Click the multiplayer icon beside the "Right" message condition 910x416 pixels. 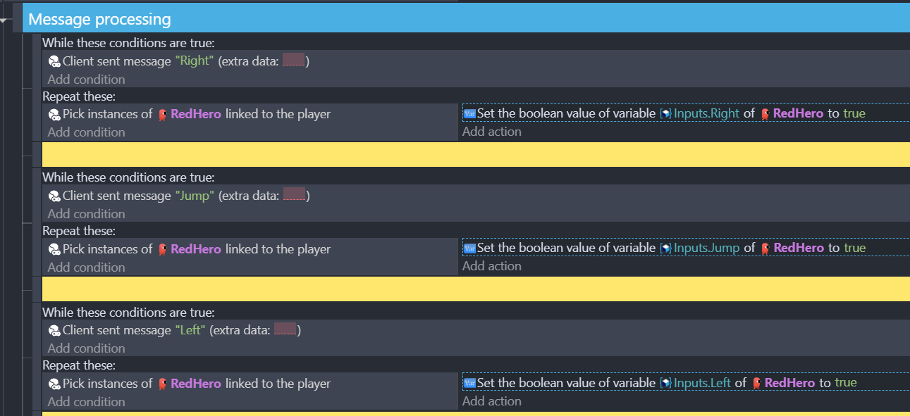54,62
